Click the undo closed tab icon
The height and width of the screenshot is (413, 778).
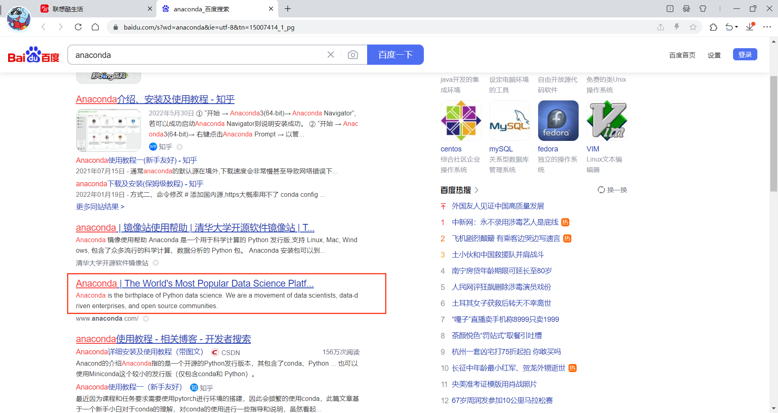729,27
